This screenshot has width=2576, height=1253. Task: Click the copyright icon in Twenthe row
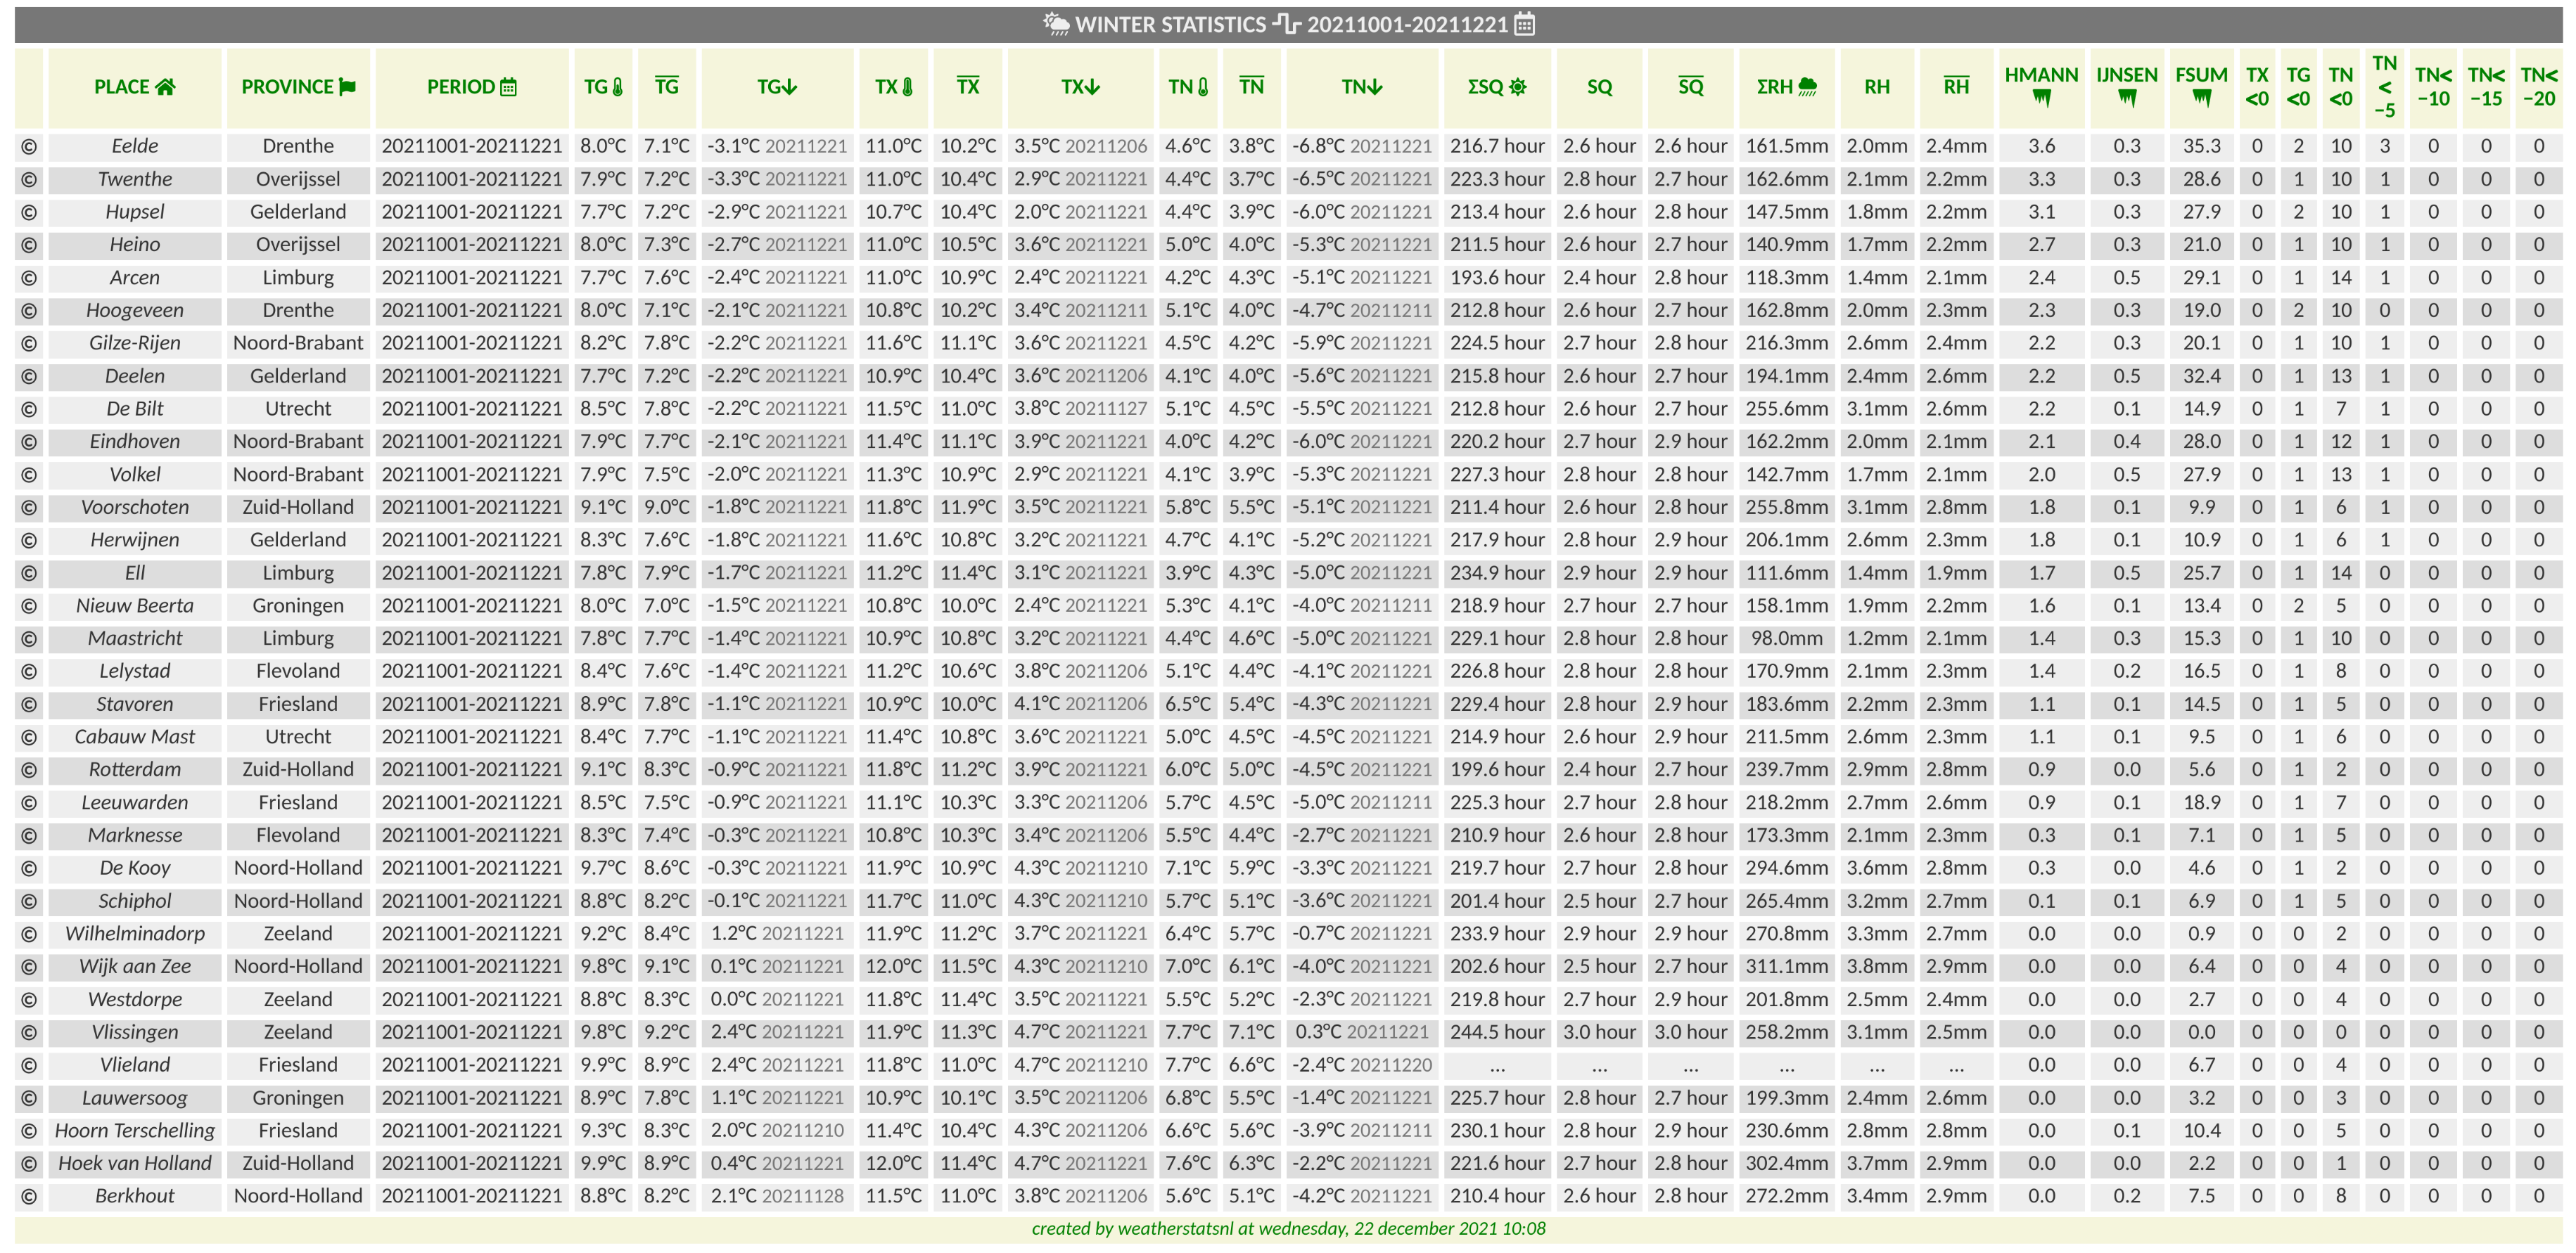[29, 179]
